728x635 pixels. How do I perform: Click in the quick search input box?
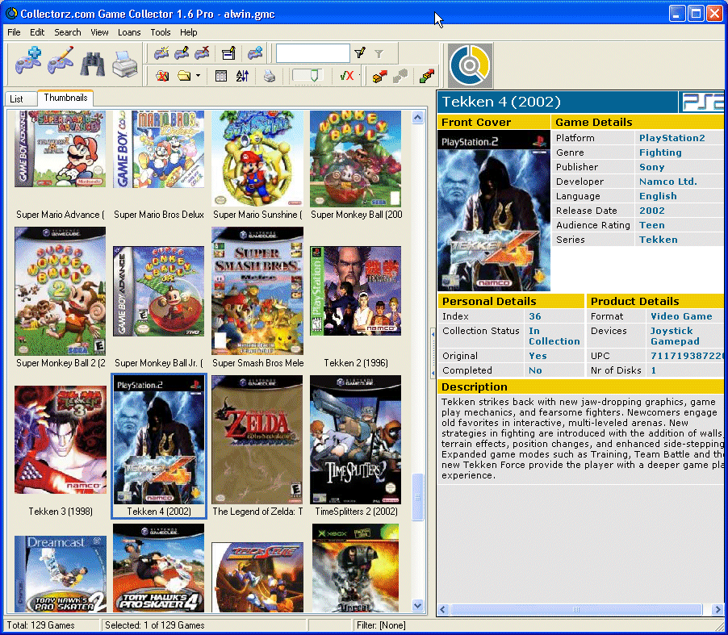pos(313,53)
